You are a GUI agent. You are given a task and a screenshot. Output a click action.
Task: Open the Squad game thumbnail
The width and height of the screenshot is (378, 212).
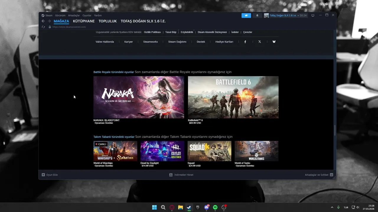(x=209, y=151)
